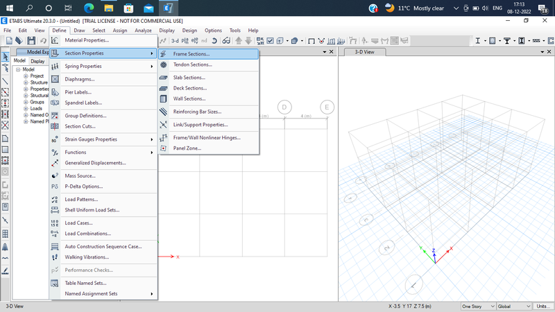Click grid bubble E in plan view
This screenshot has width=555, height=312.
327,107
